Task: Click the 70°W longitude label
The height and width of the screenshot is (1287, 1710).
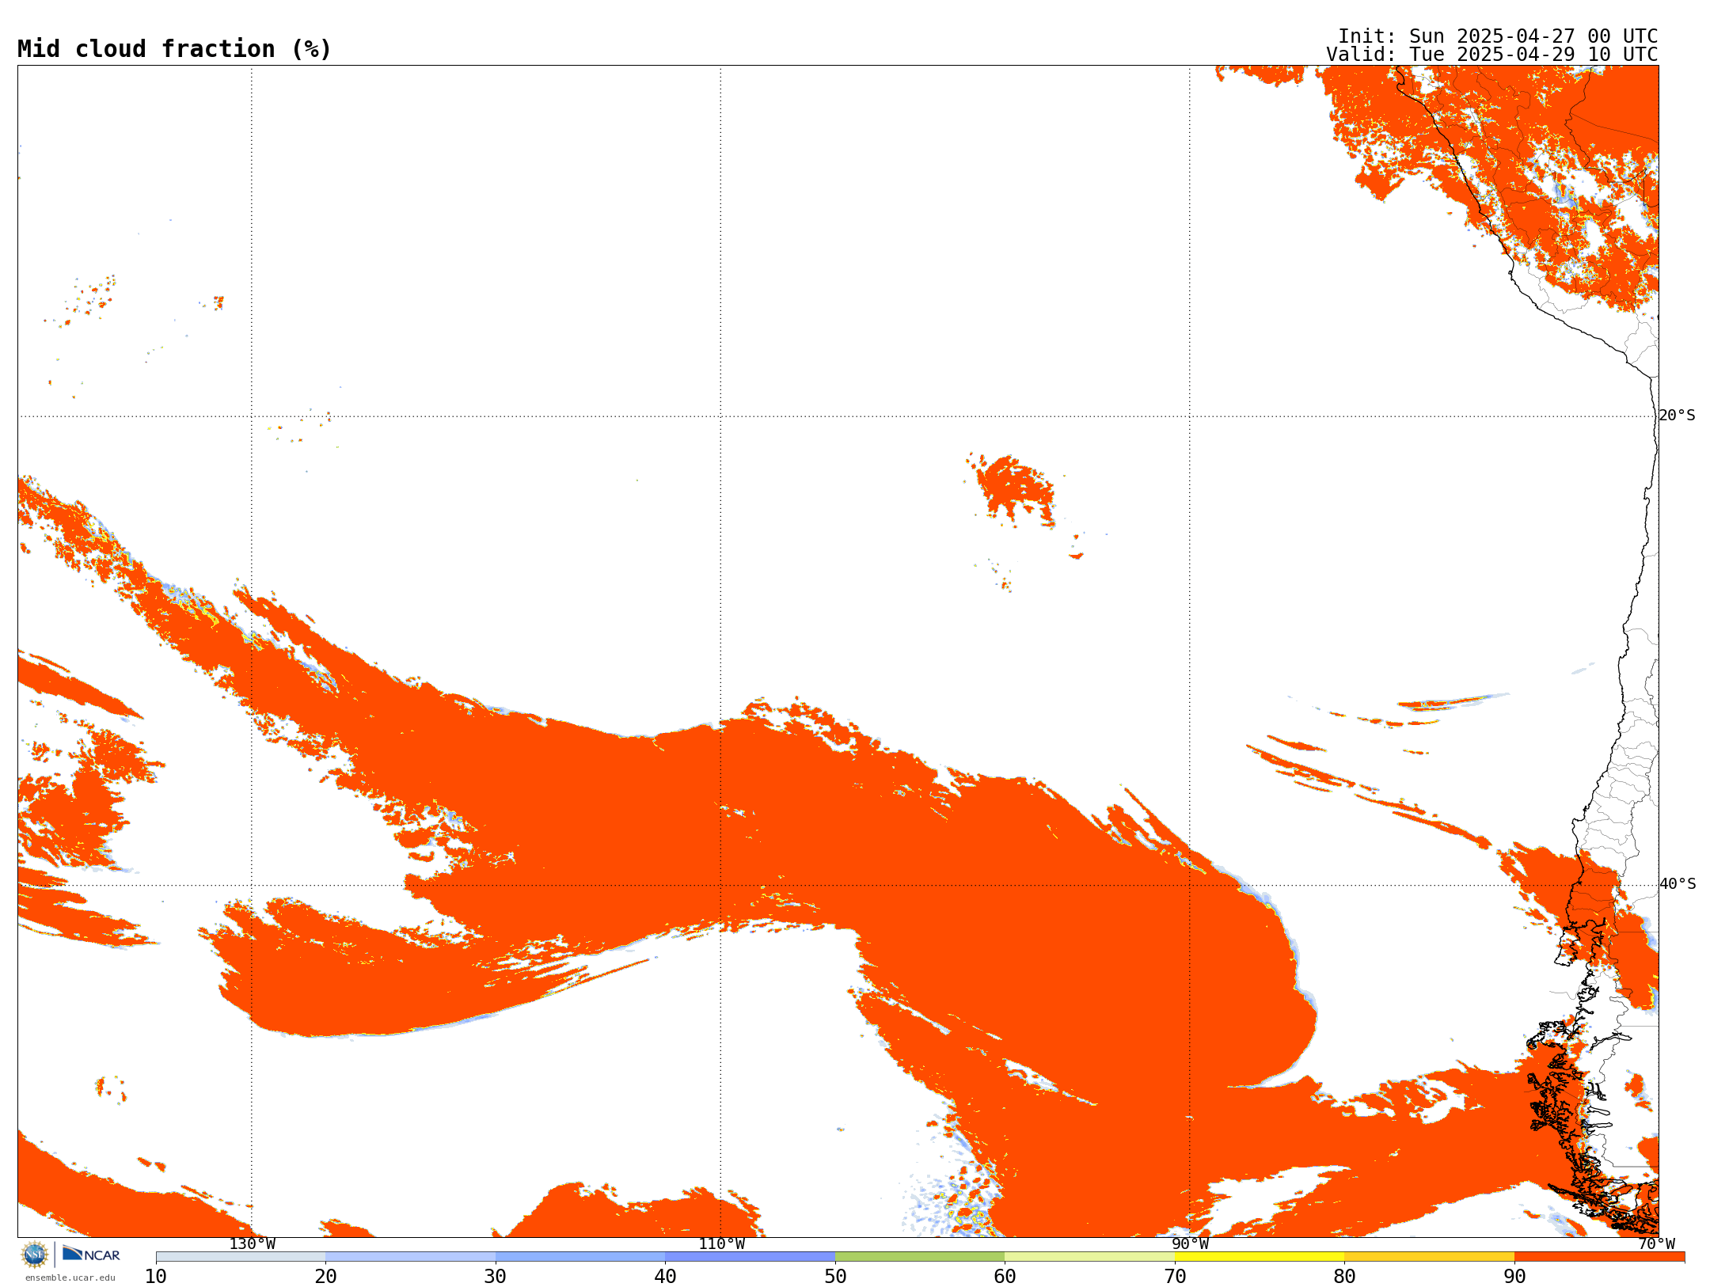Action: point(1656,1244)
